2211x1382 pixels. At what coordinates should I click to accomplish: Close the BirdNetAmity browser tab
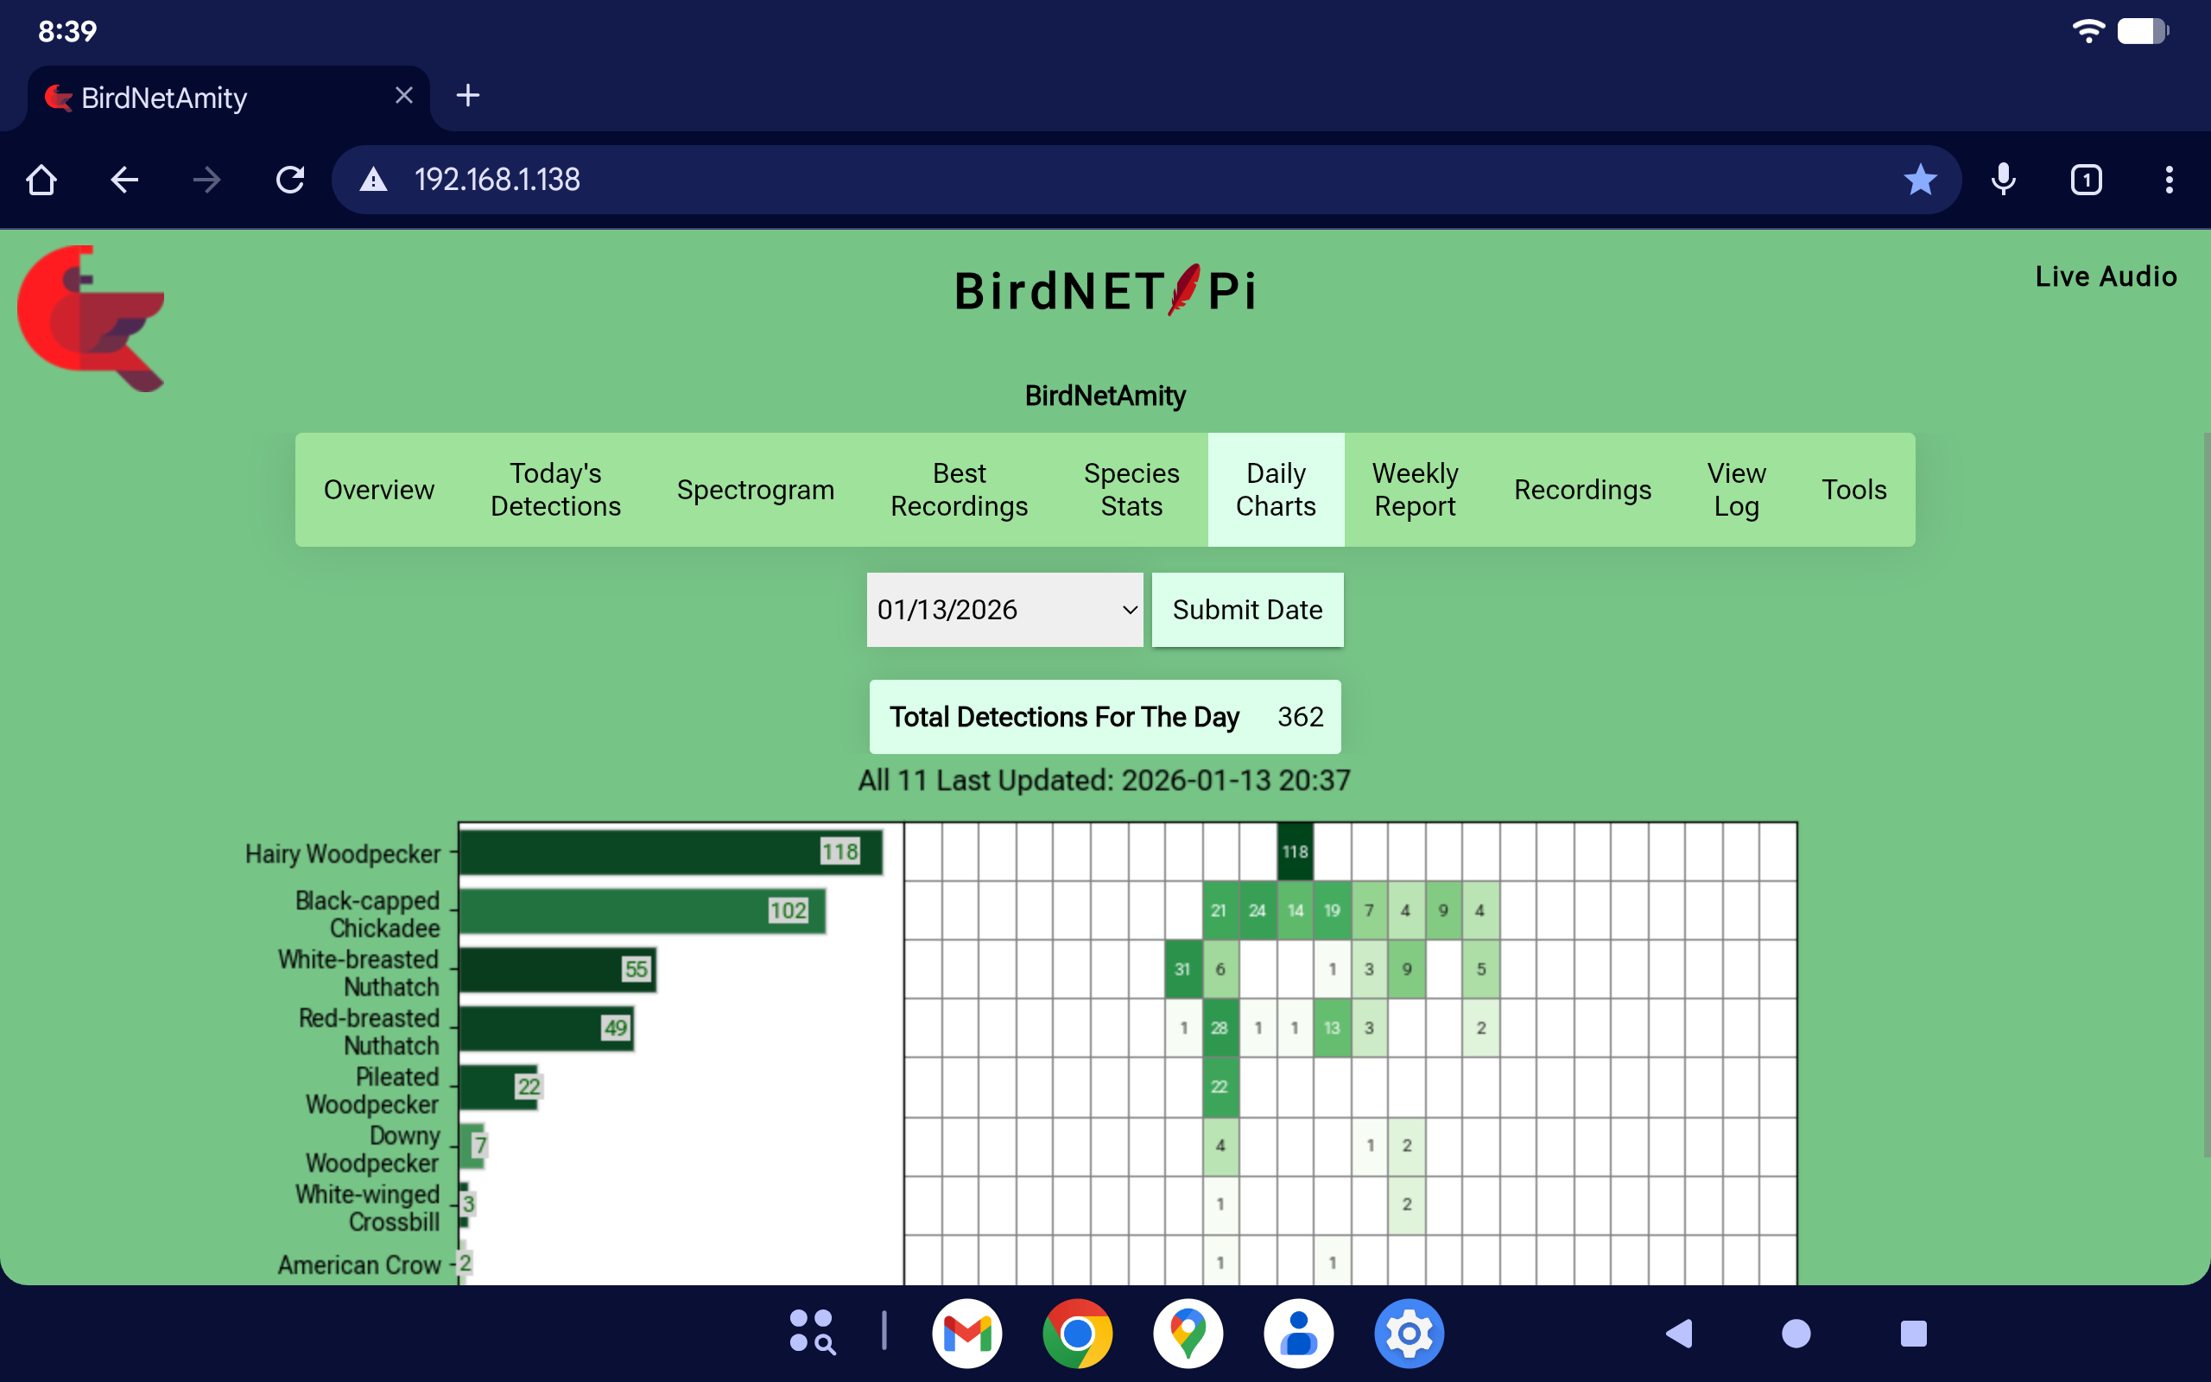pyautogui.click(x=404, y=96)
